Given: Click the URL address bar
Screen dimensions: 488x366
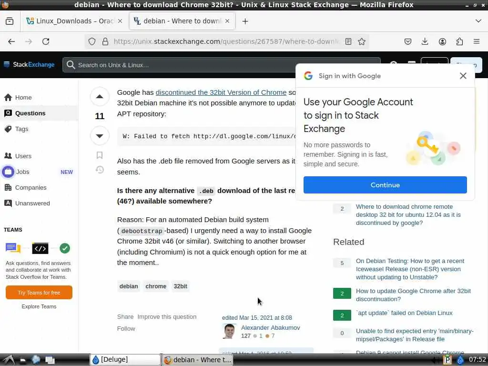Looking at the screenshot, I should tap(226, 41).
